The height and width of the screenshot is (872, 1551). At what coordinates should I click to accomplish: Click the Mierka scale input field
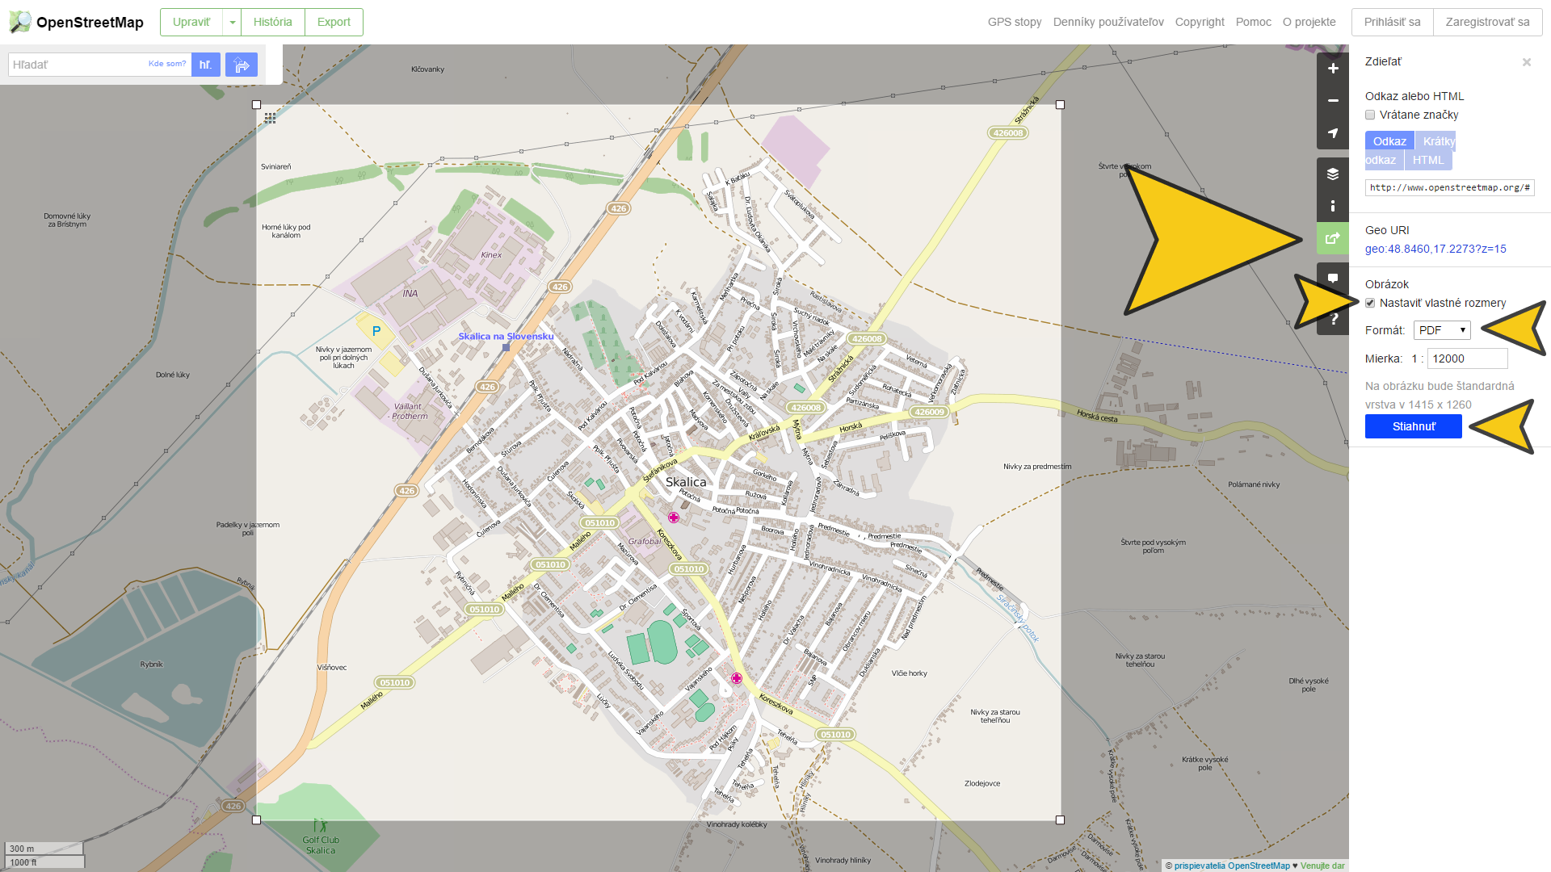tap(1468, 358)
